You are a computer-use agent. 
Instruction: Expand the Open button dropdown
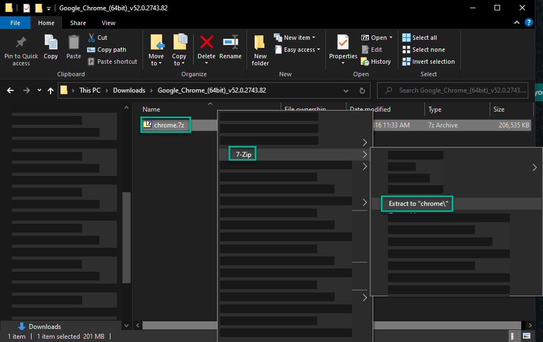click(391, 38)
